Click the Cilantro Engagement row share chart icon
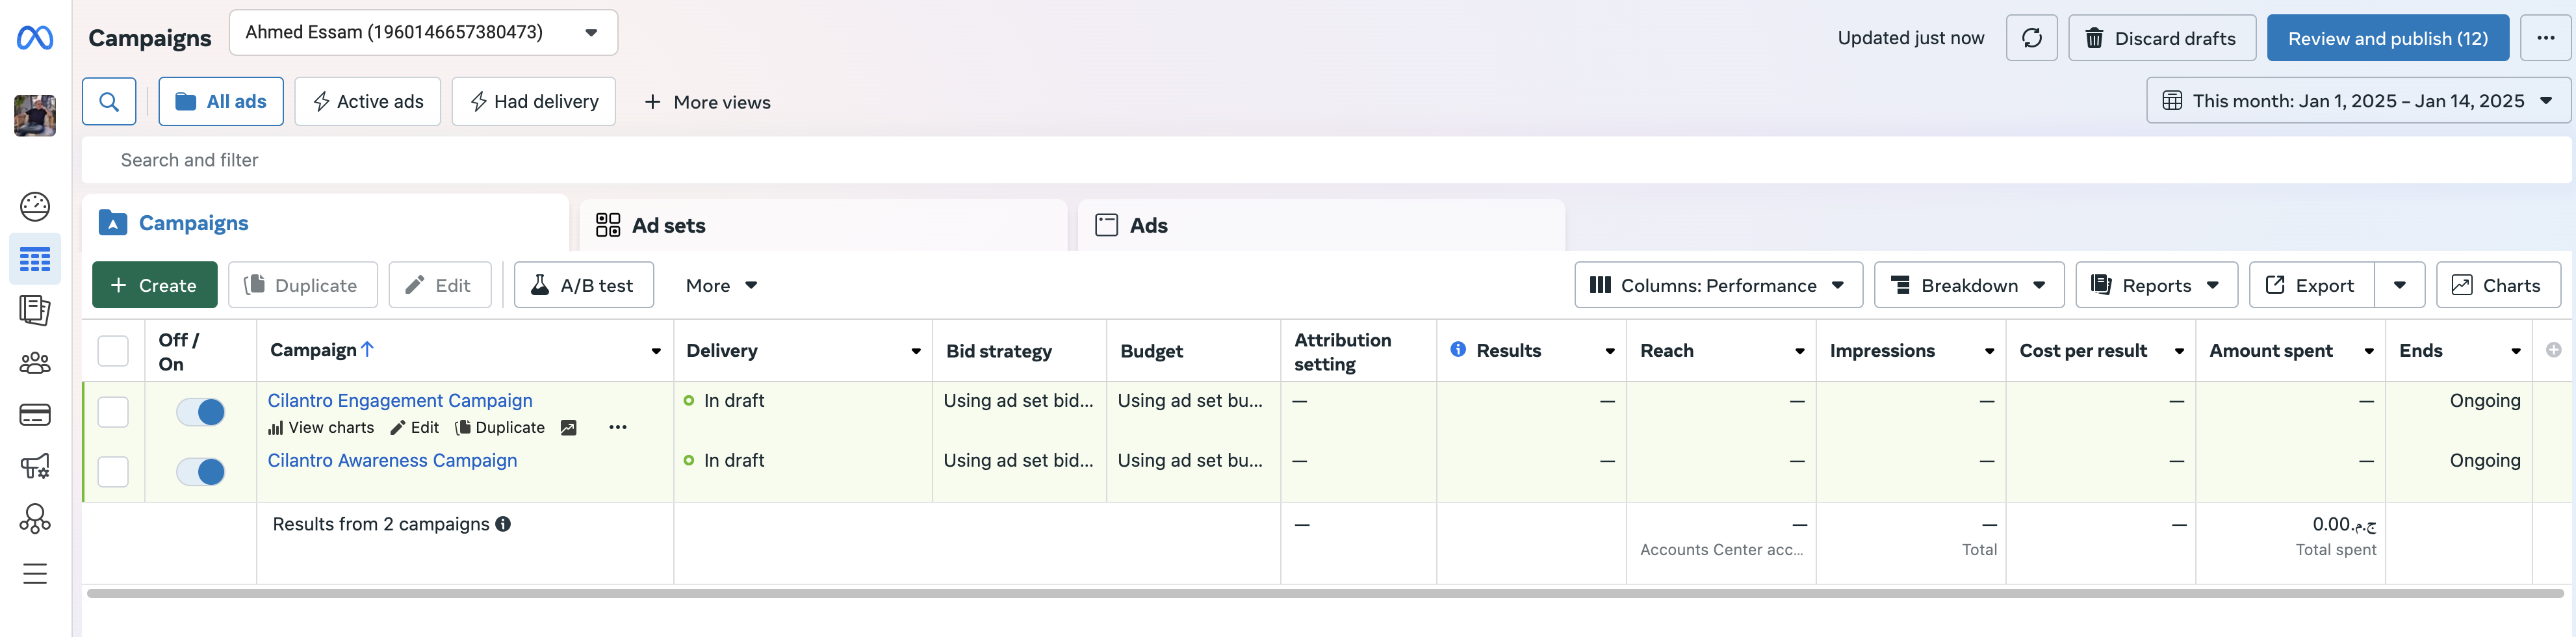Viewport: 2576px width, 637px height. click(x=568, y=428)
